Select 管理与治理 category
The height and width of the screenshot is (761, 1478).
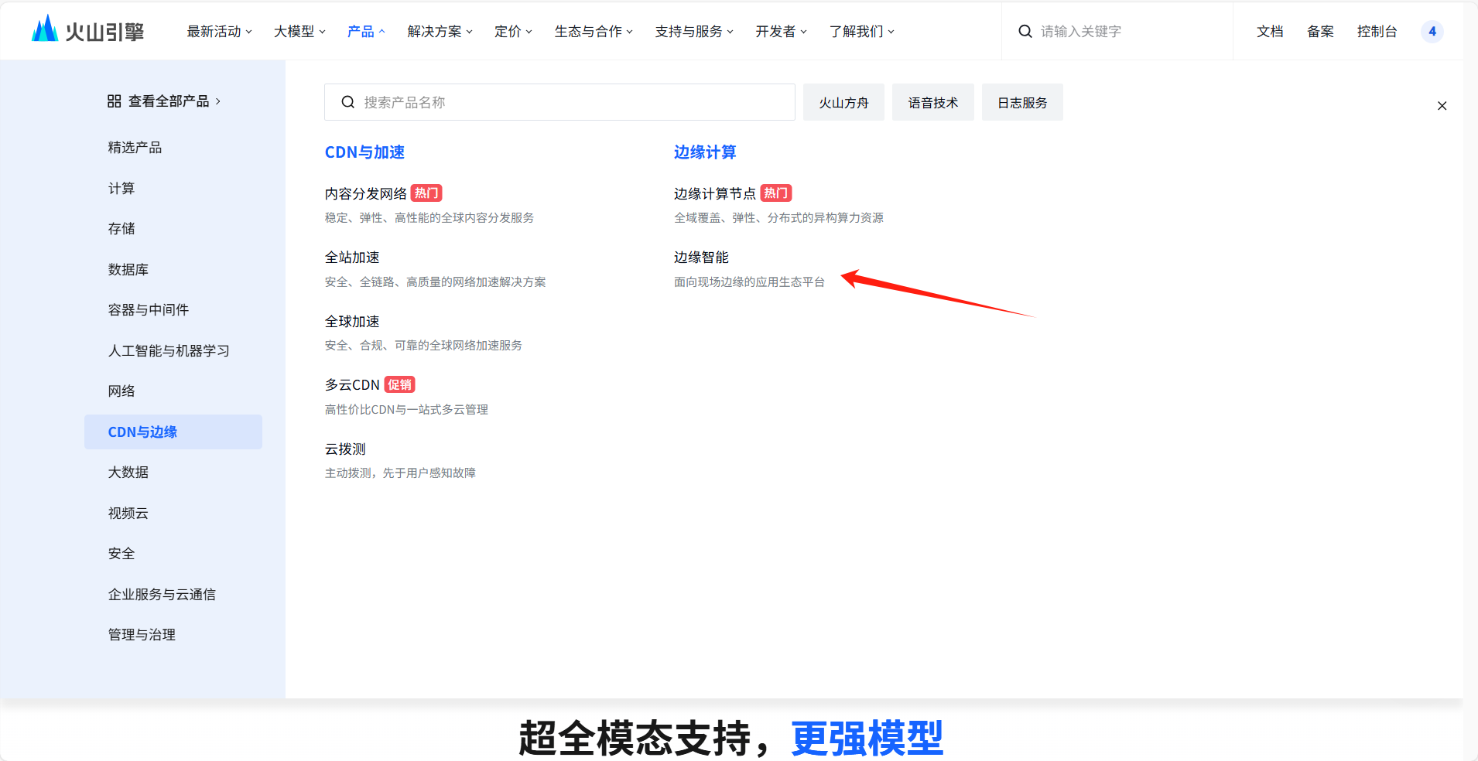tap(142, 635)
